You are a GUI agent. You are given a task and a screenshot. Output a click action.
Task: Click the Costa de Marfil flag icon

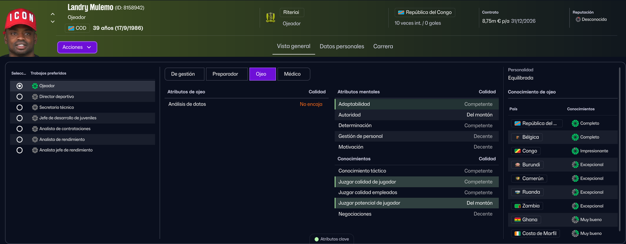point(517,234)
